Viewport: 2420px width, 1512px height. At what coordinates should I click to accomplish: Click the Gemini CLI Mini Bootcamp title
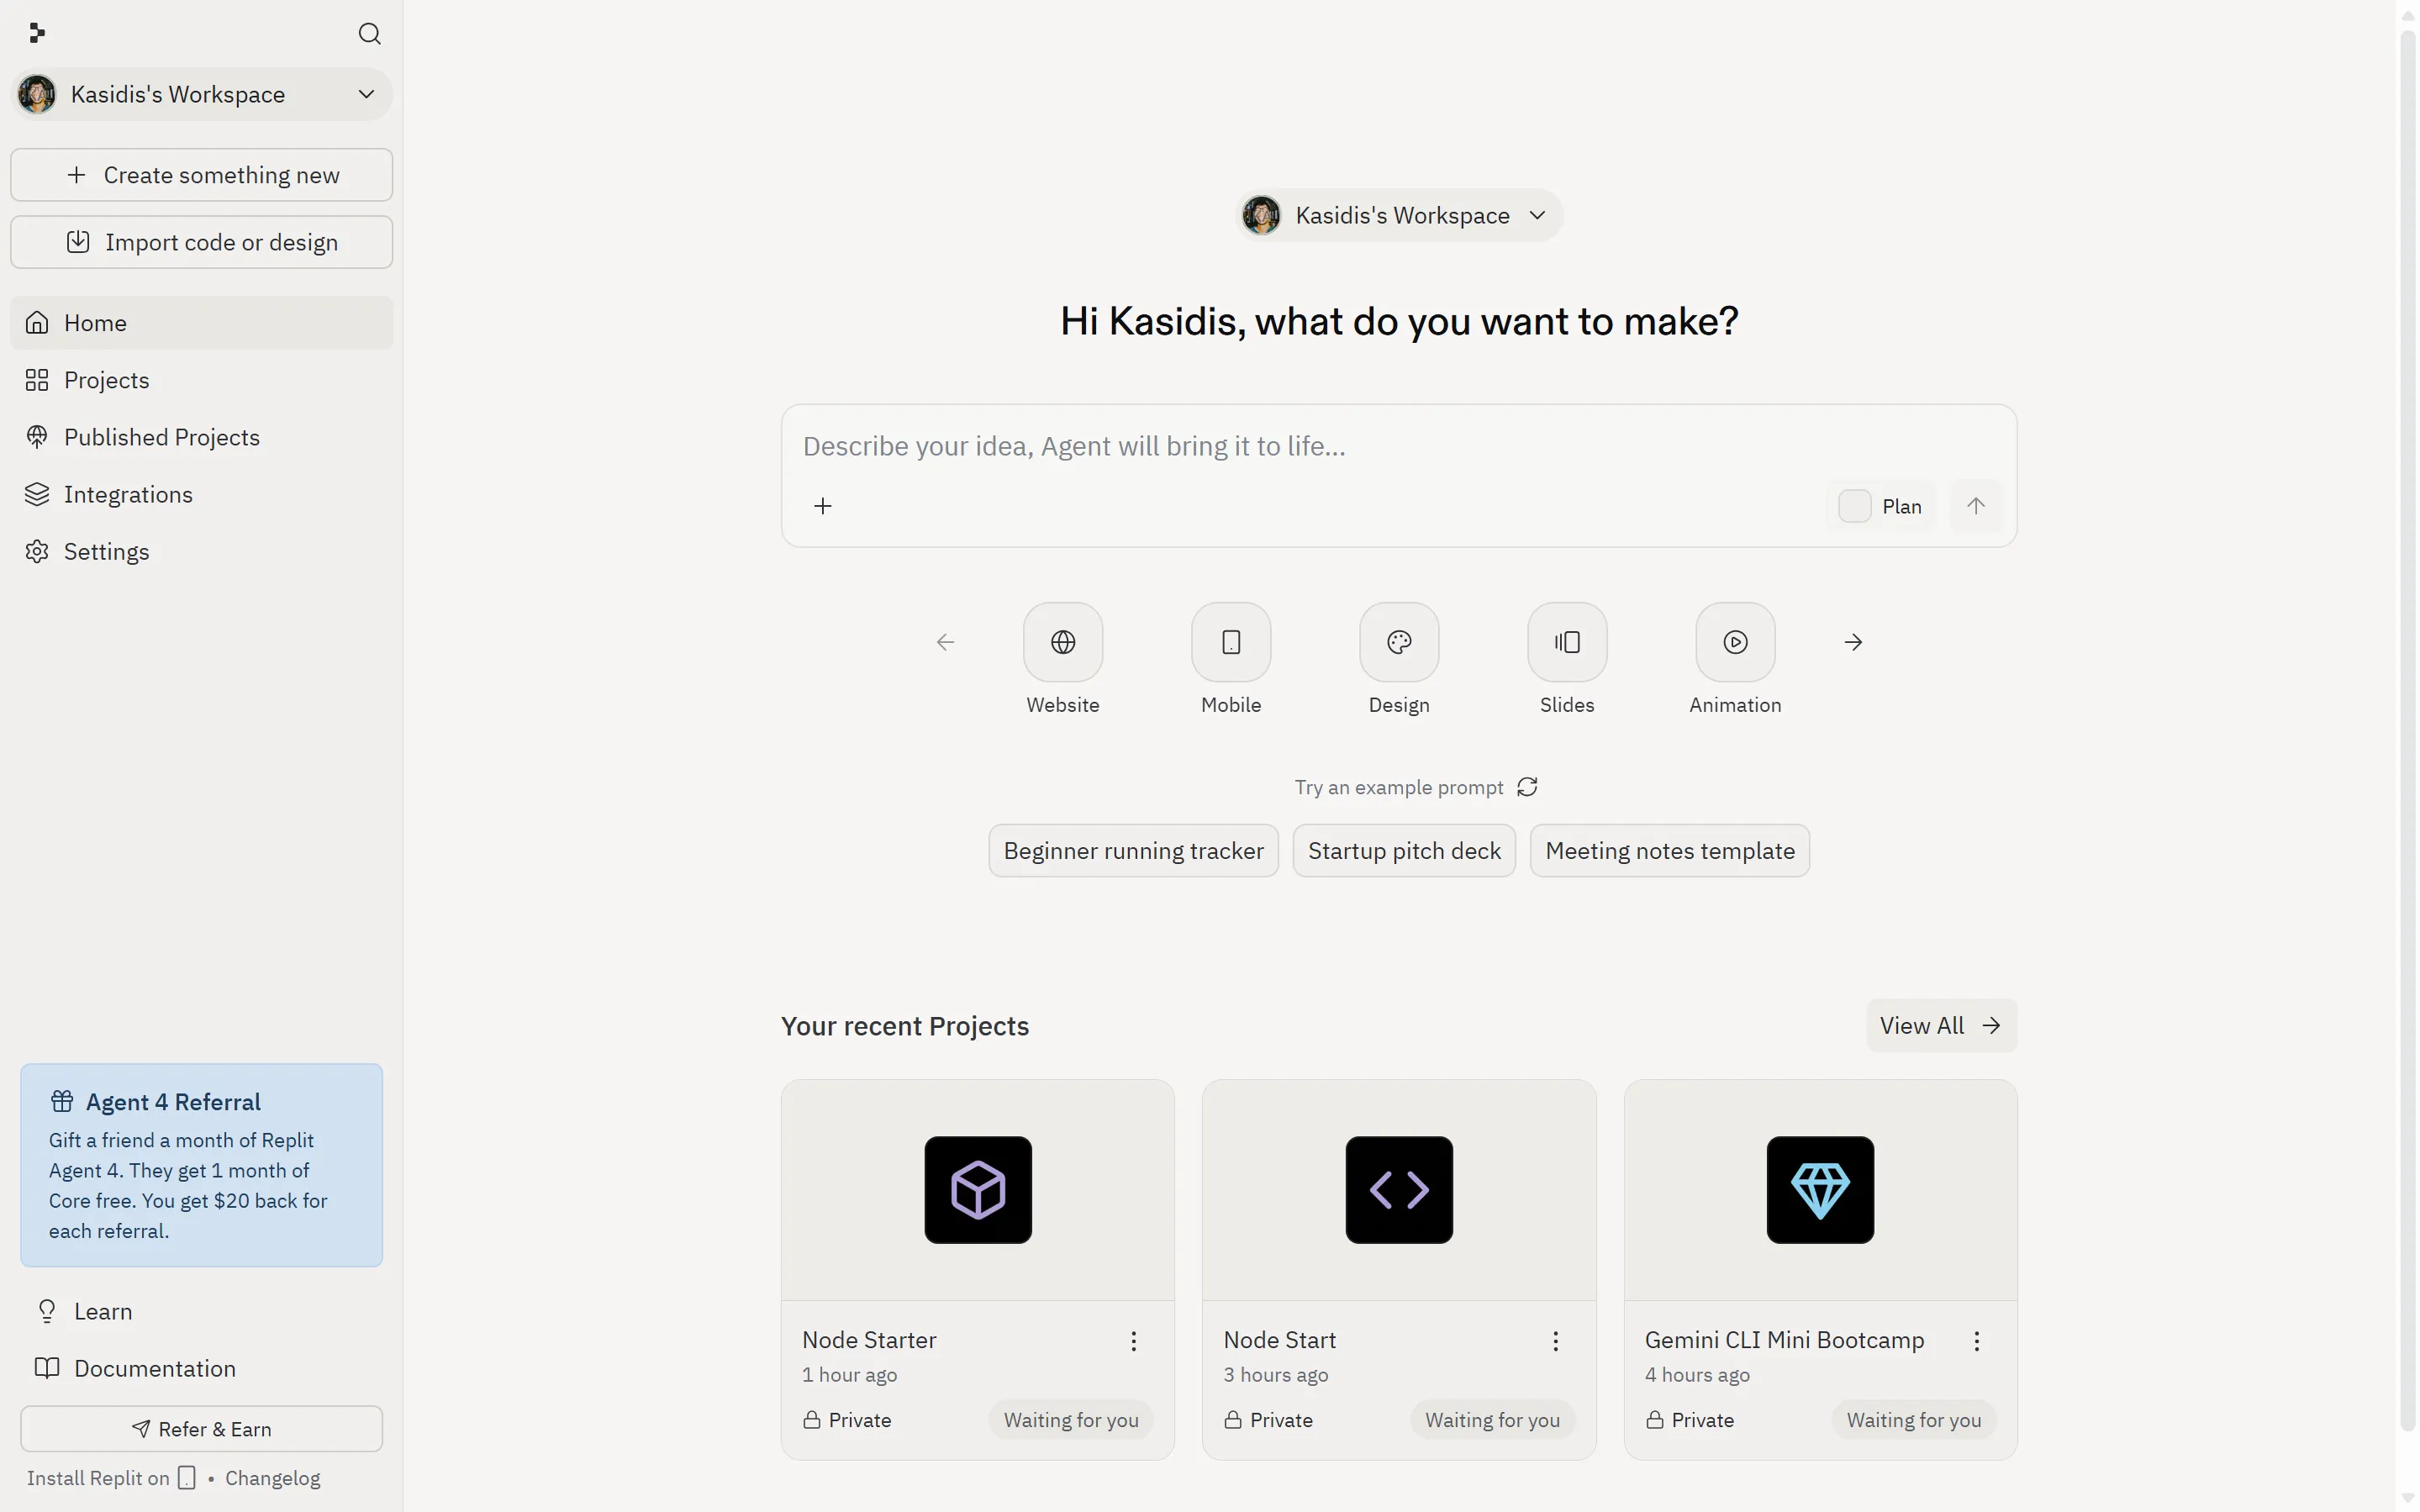(1784, 1340)
